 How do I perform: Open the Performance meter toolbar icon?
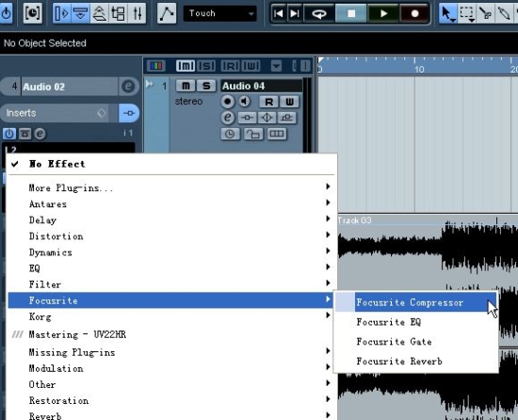click(x=32, y=13)
